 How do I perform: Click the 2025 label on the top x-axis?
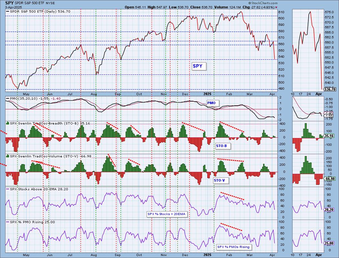(207, 94)
